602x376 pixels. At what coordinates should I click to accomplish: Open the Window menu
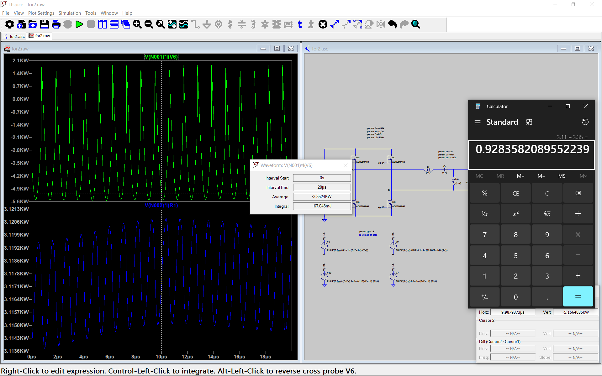109,13
